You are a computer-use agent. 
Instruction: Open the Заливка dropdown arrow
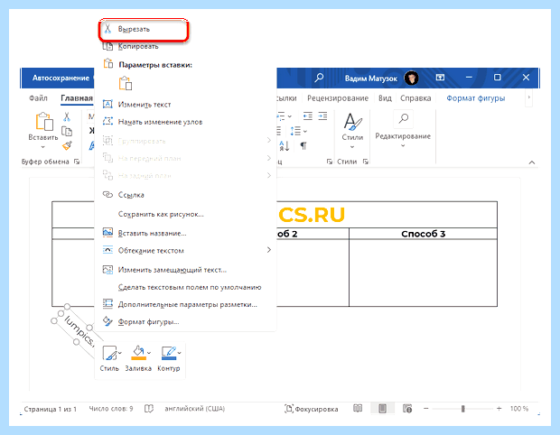[x=149, y=353]
